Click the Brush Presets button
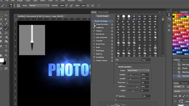Viewport: 189px width, 106px height. [103, 16]
